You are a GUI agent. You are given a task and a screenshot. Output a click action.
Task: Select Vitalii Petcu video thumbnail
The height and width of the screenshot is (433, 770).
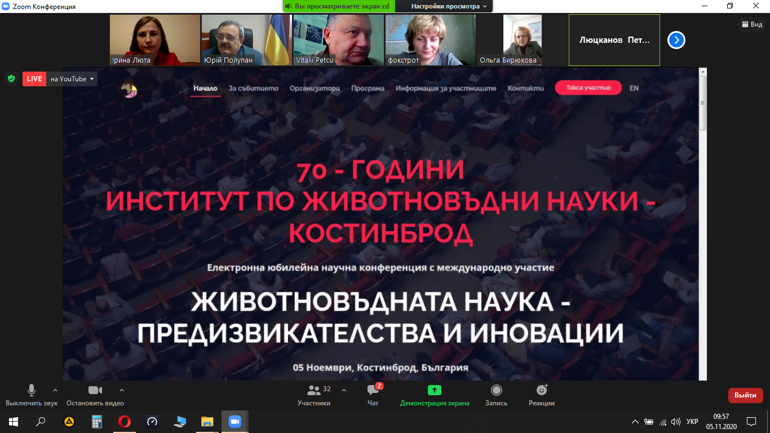(x=338, y=40)
